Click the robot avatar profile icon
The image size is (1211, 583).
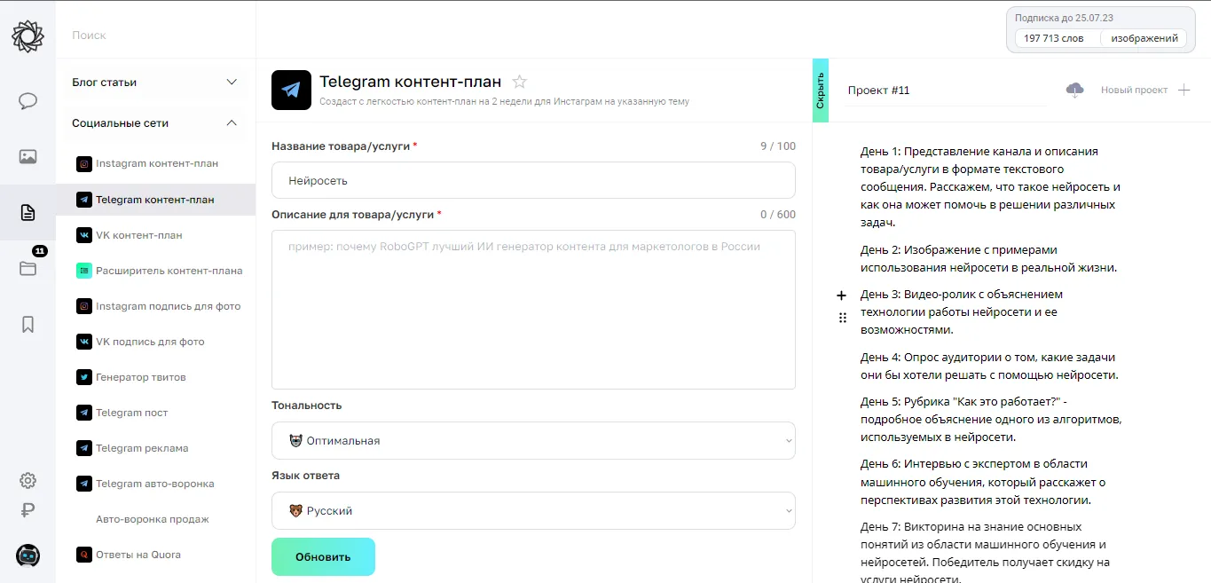coord(28,555)
